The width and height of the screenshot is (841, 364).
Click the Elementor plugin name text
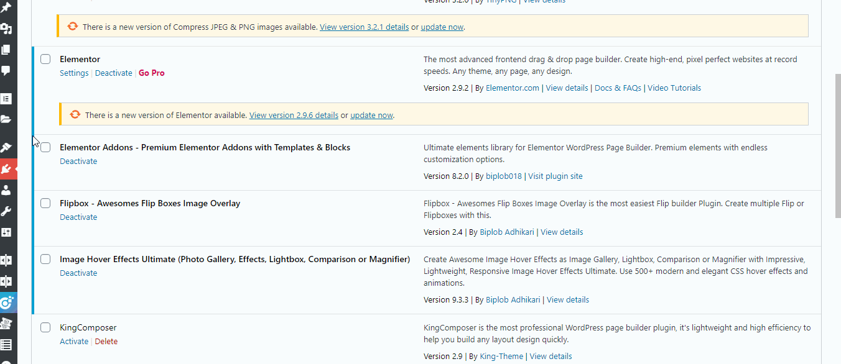coord(80,59)
